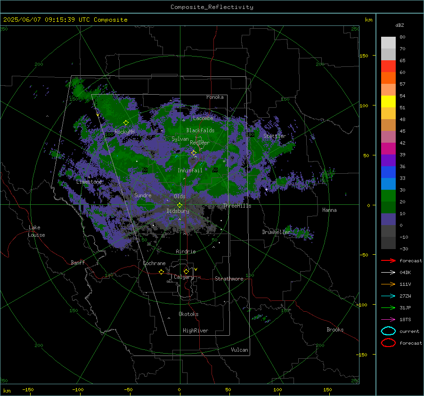Click the white 04DK arrow in legend
Screen dimensions: 424x396
(388, 273)
